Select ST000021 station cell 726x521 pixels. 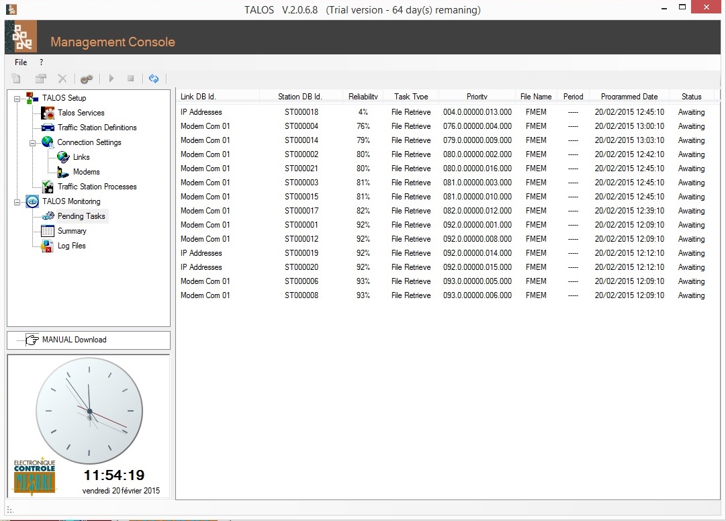tap(302, 169)
